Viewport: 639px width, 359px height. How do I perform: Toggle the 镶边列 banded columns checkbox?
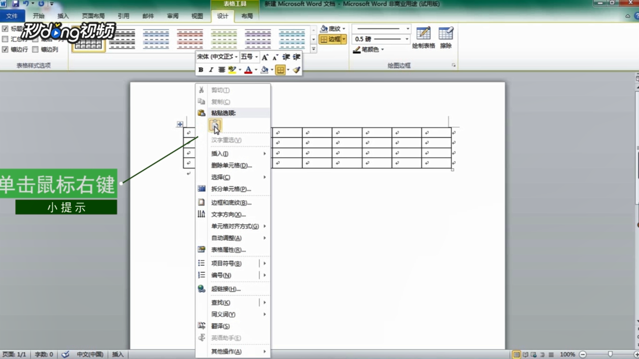35,49
